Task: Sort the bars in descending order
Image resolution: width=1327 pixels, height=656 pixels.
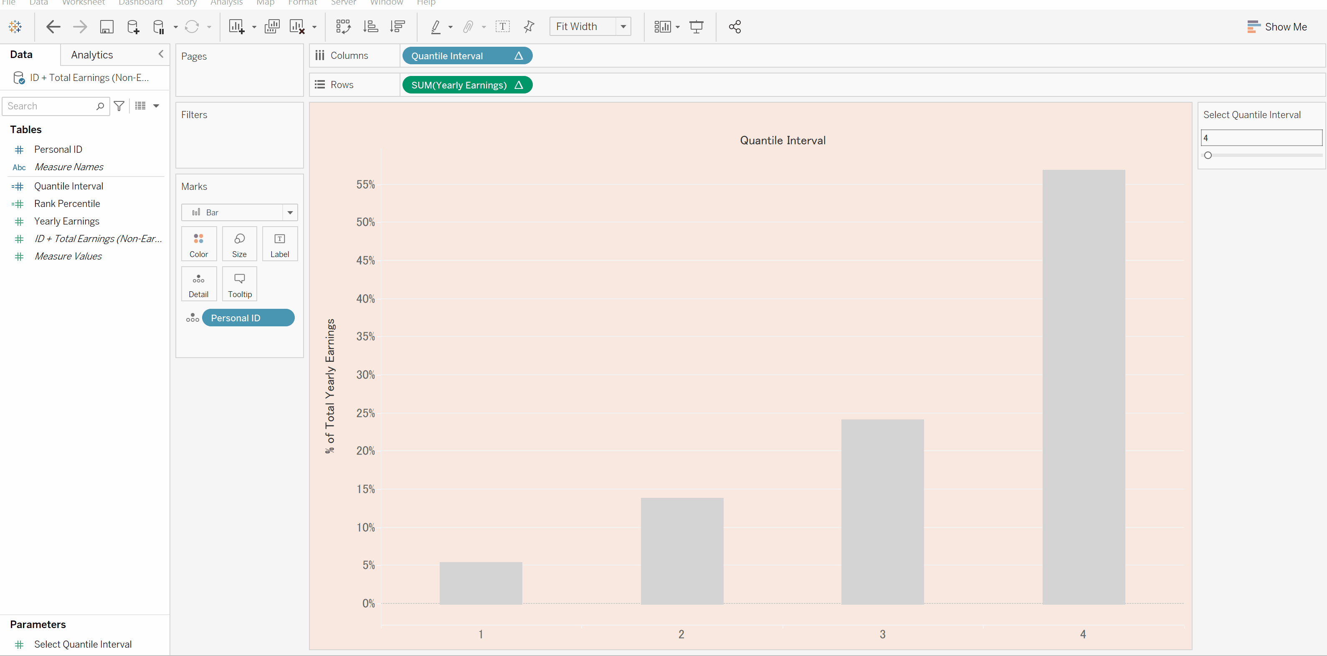Action: pos(397,26)
